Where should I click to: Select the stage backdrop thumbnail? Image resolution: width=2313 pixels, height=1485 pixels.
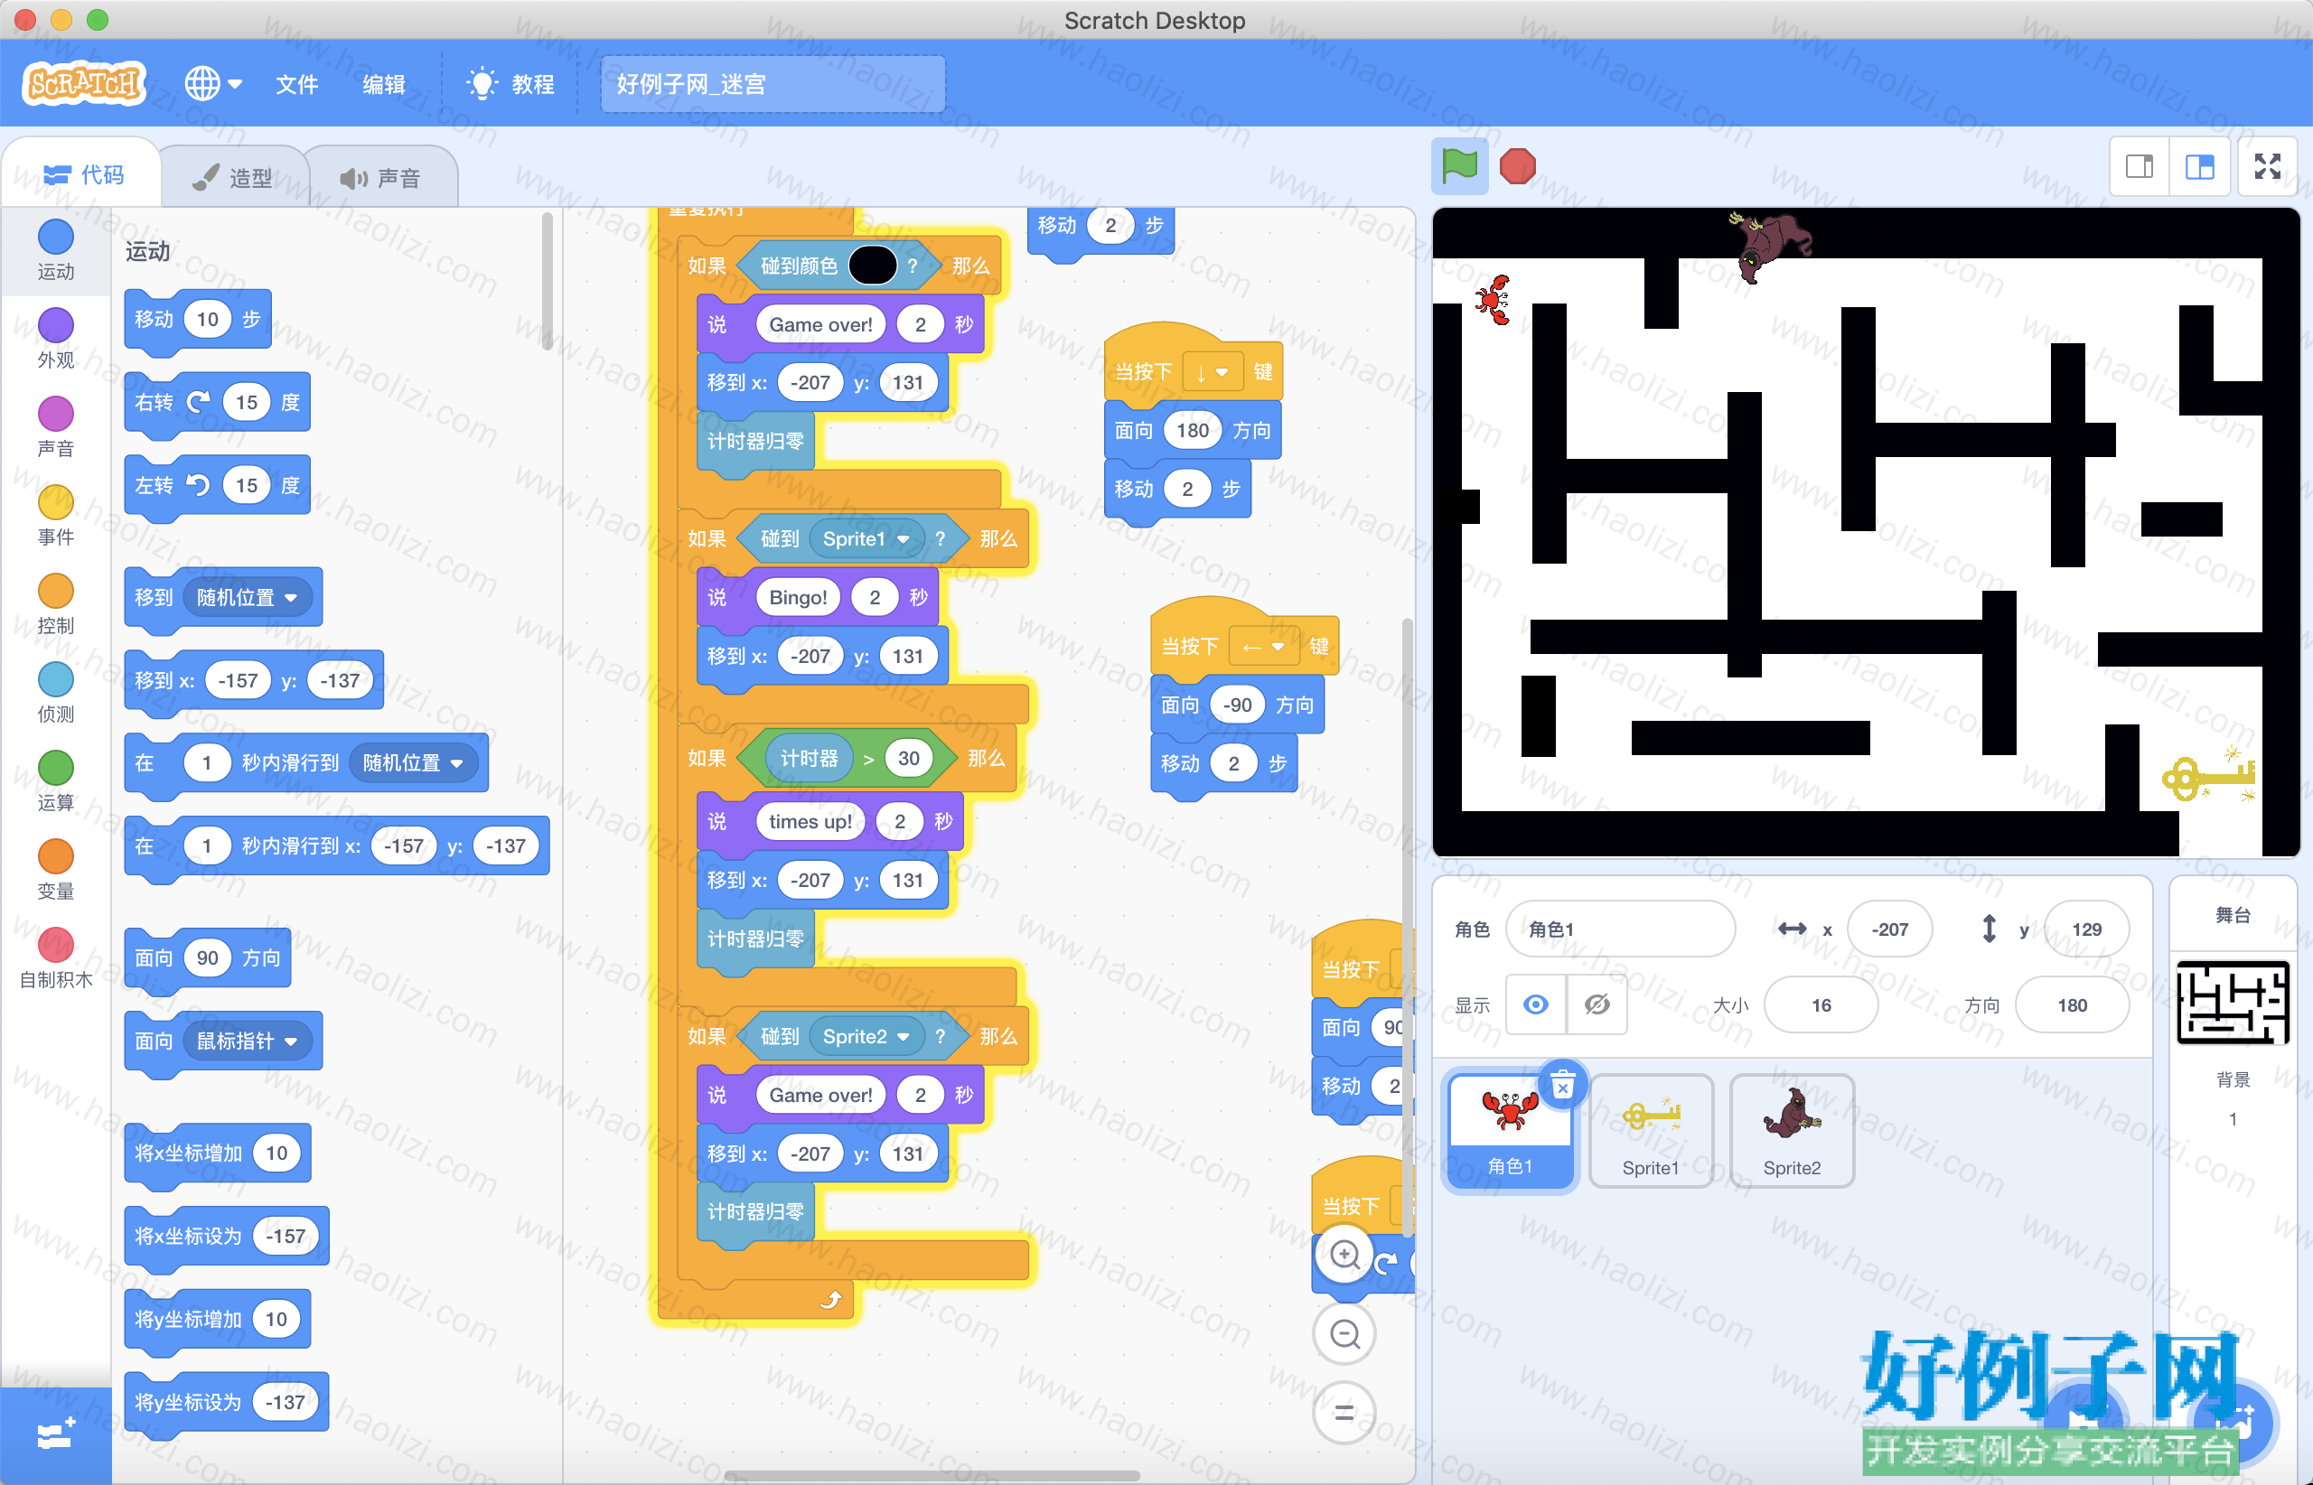pos(2232,1003)
